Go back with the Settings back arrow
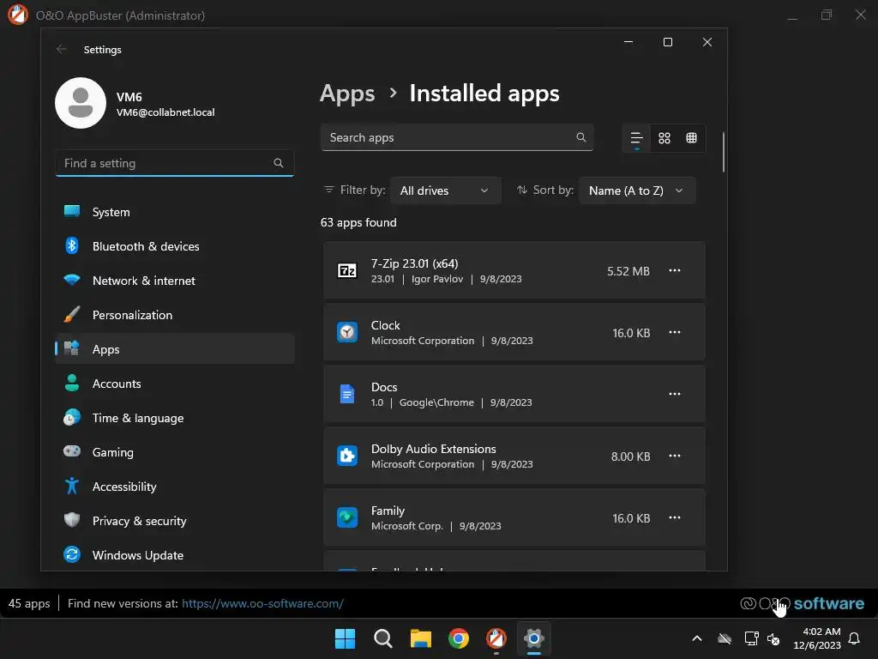 coord(62,49)
